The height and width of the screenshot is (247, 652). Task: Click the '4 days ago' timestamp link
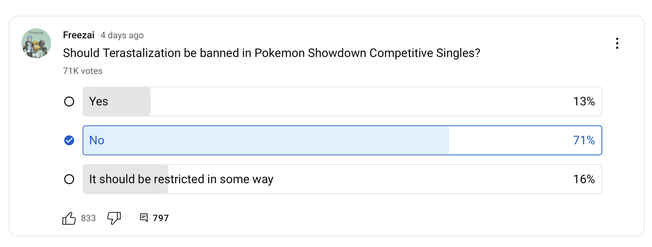click(x=122, y=35)
